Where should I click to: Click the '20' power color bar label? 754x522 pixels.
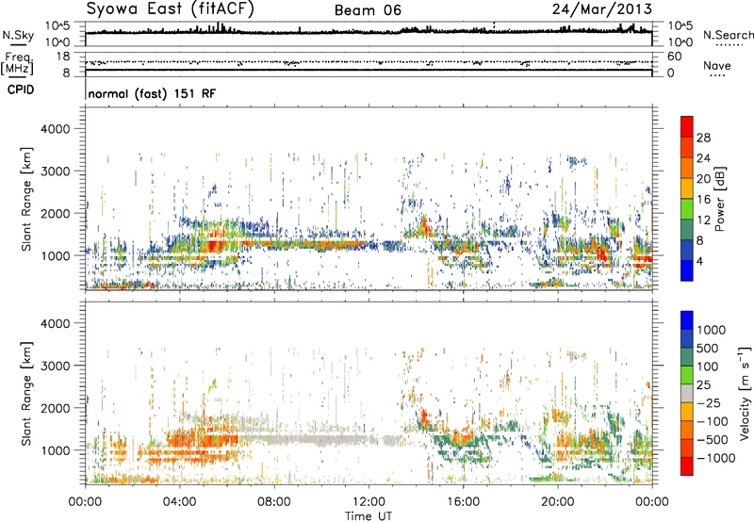(703, 179)
